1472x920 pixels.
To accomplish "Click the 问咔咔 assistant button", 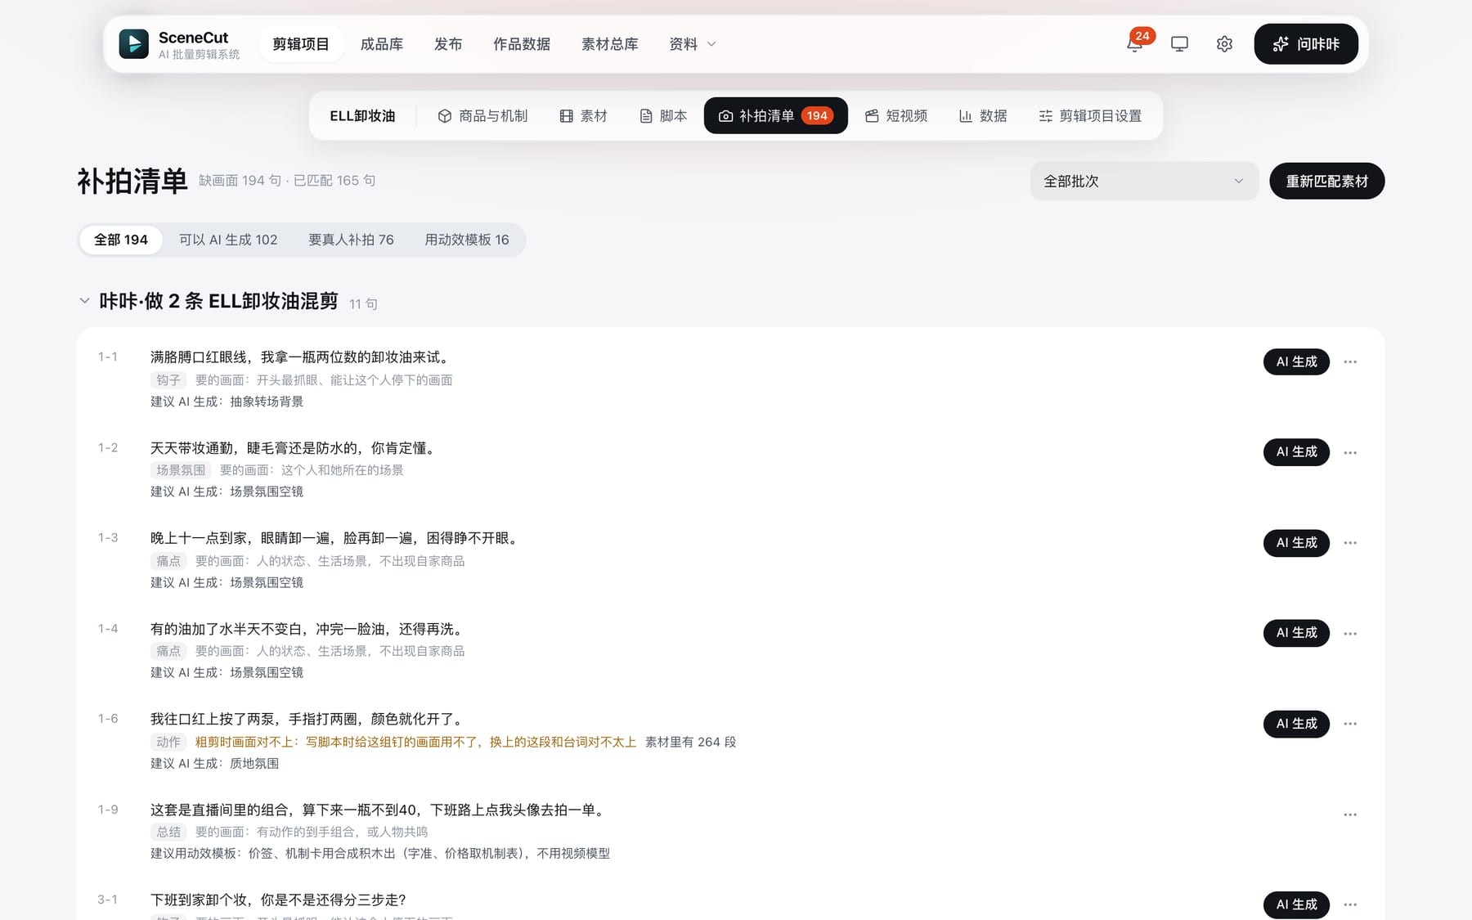I will pyautogui.click(x=1306, y=44).
